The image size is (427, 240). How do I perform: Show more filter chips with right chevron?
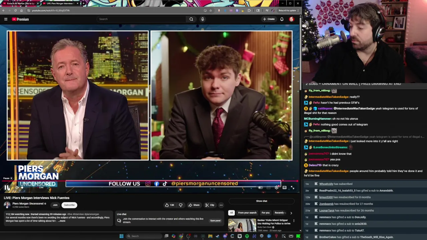tap(291, 213)
